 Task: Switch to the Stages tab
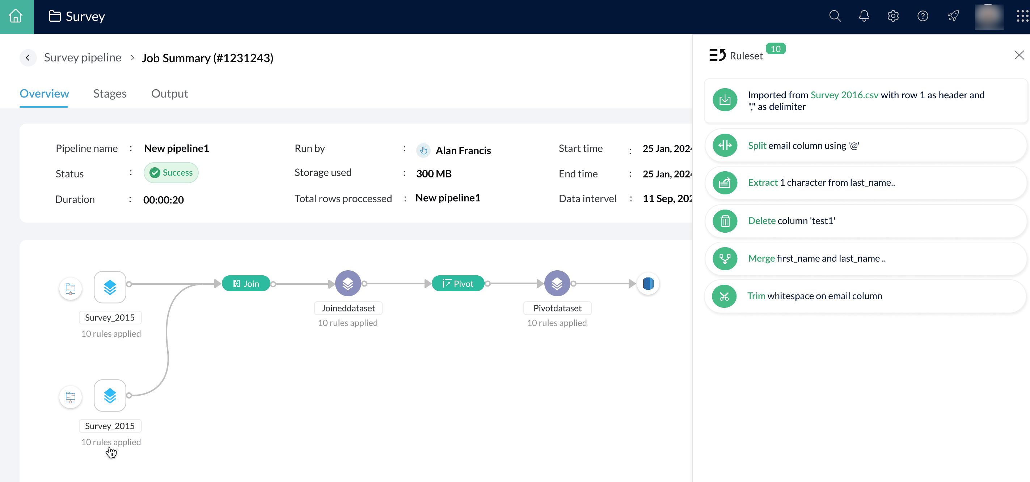click(110, 94)
